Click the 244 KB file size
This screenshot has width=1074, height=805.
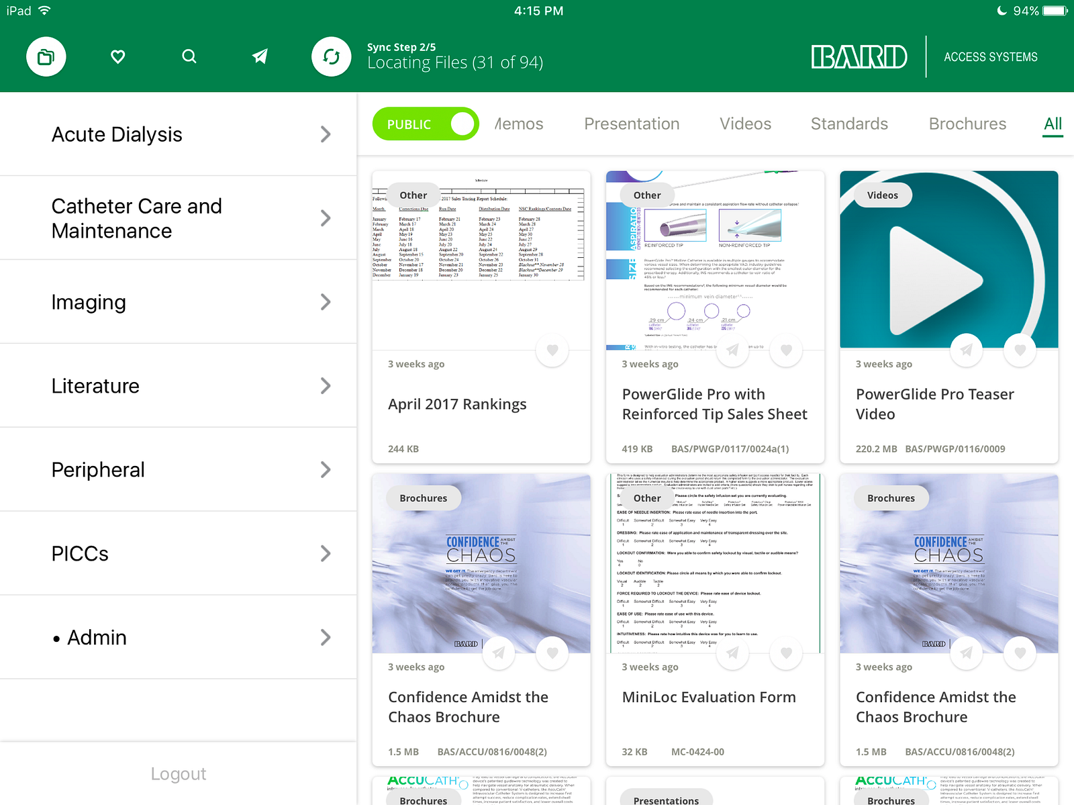pos(403,449)
